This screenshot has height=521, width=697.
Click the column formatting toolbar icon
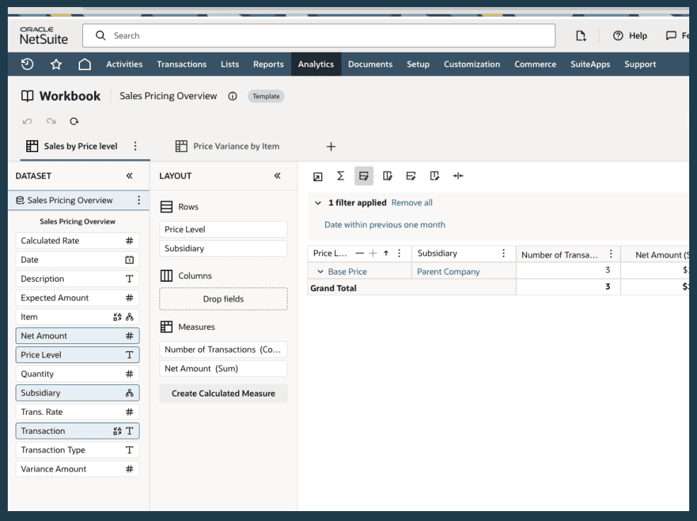434,176
